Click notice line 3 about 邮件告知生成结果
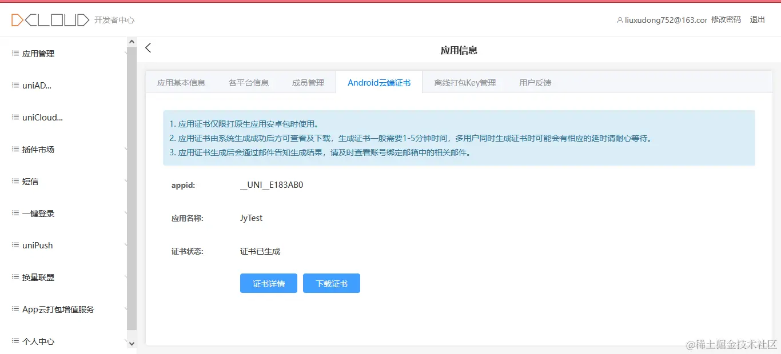 (320, 152)
